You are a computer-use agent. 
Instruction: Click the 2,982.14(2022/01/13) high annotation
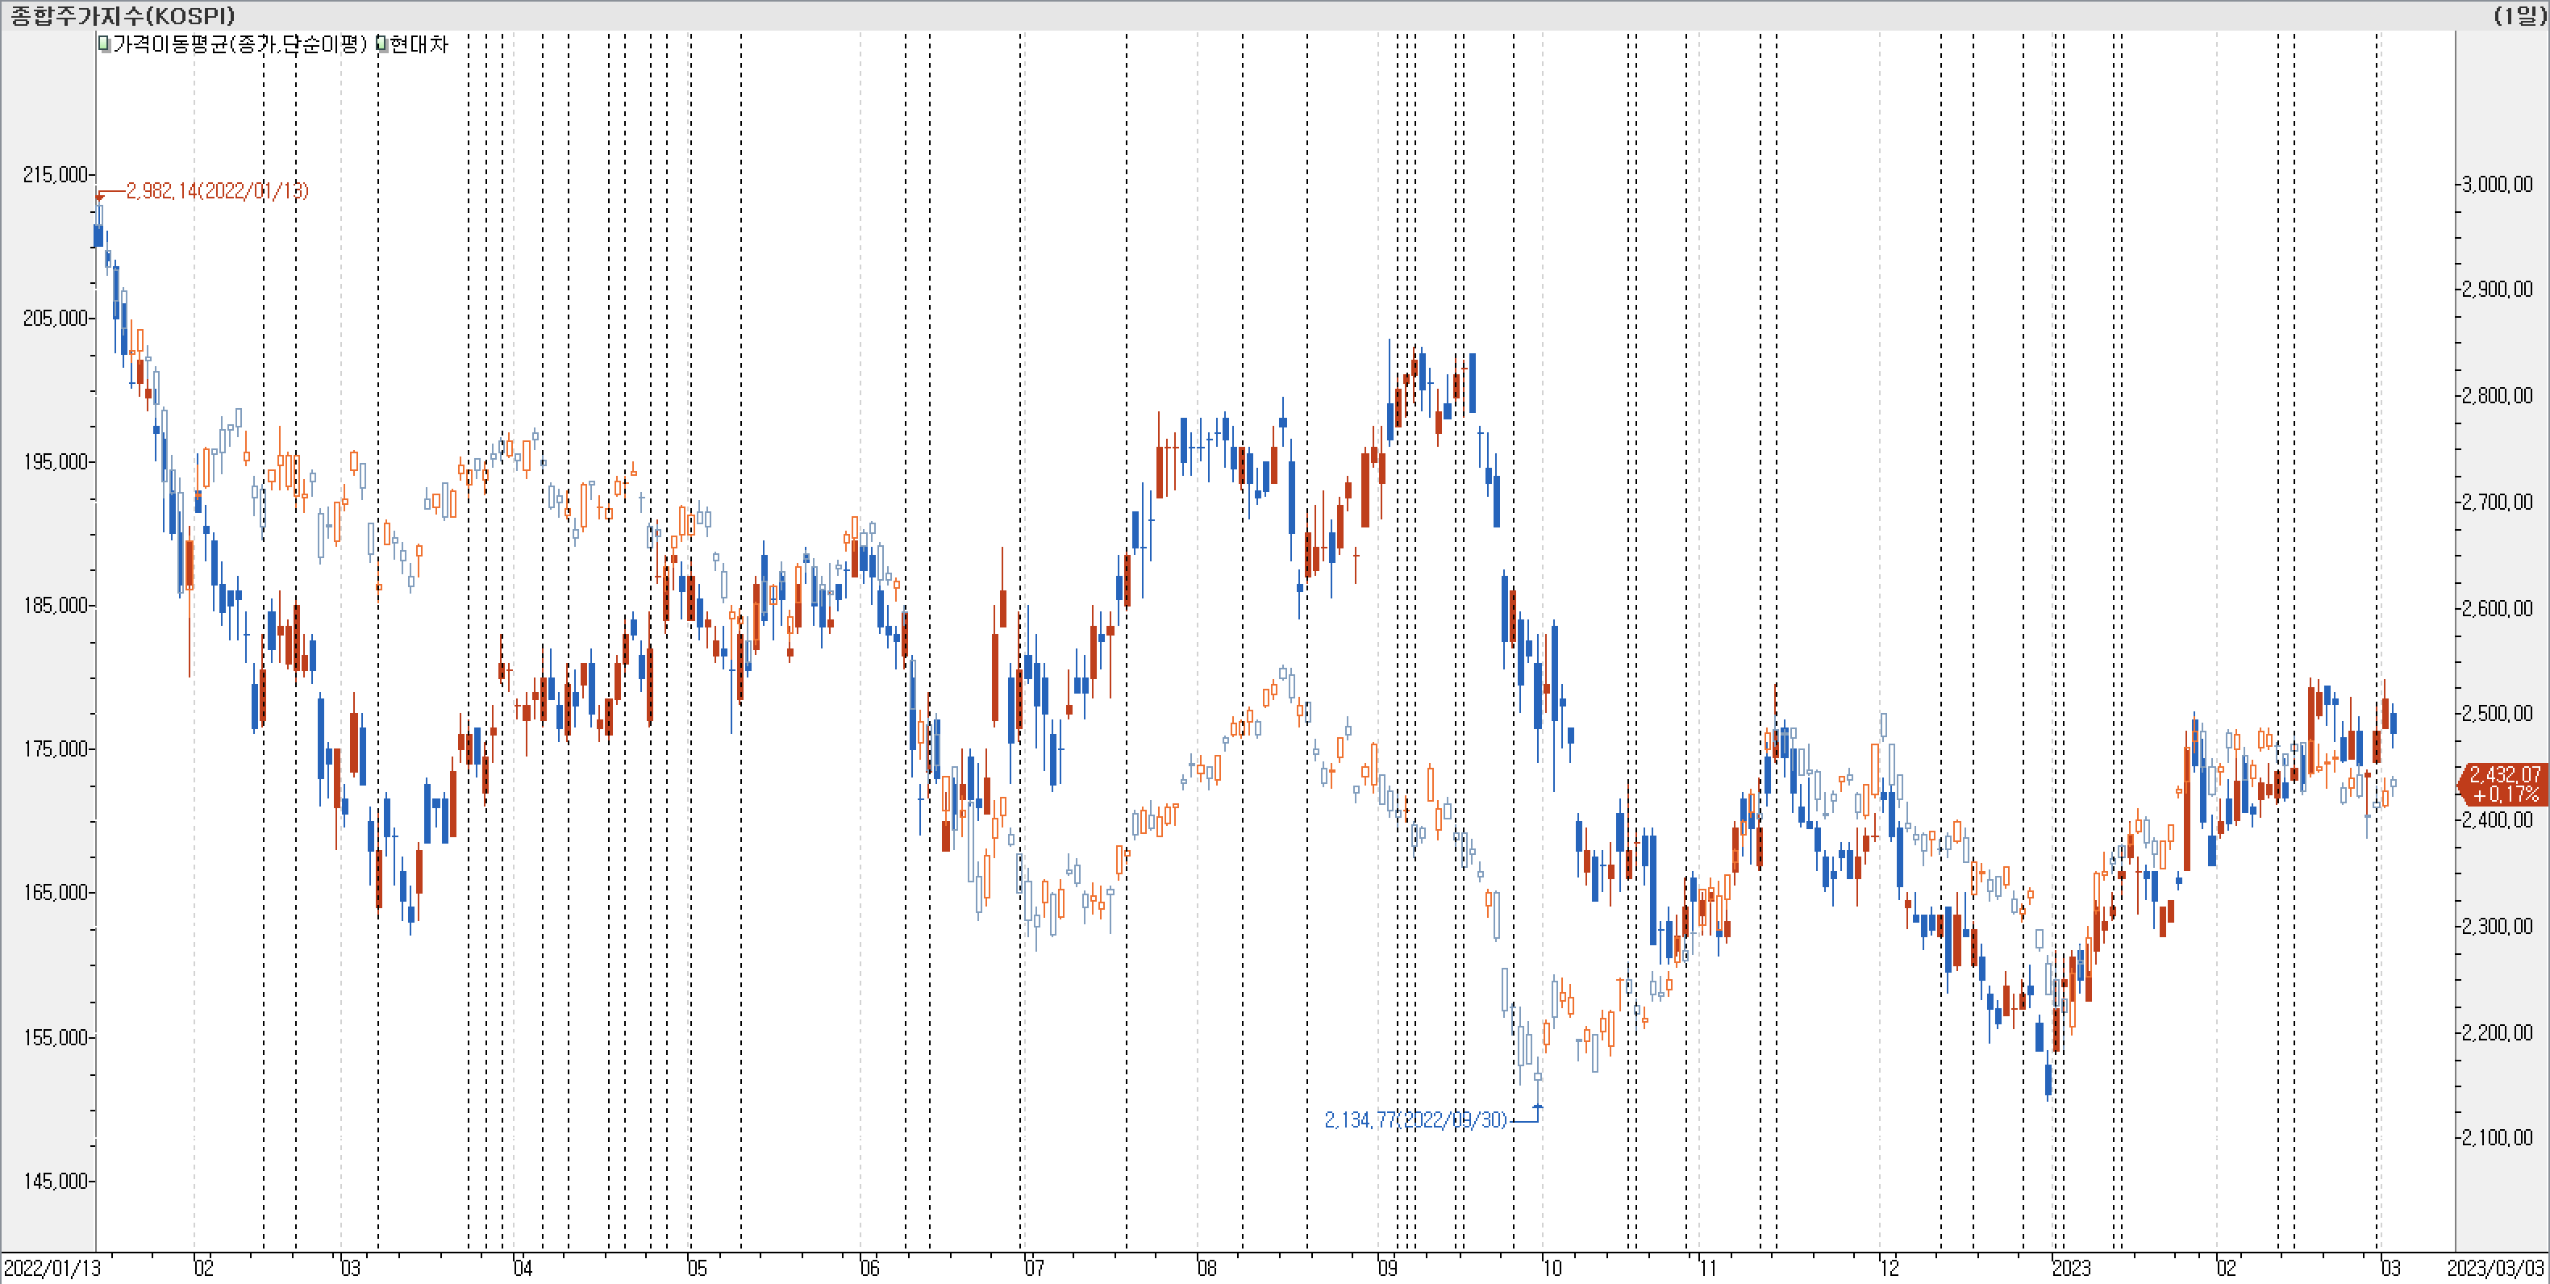coord(217,190)
